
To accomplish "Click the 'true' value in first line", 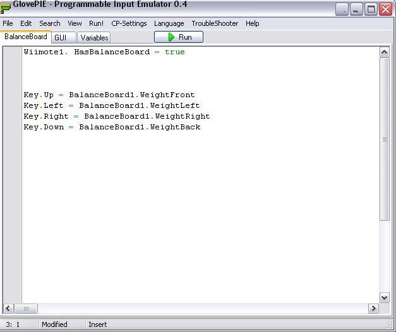I will (x=175, y=52).
